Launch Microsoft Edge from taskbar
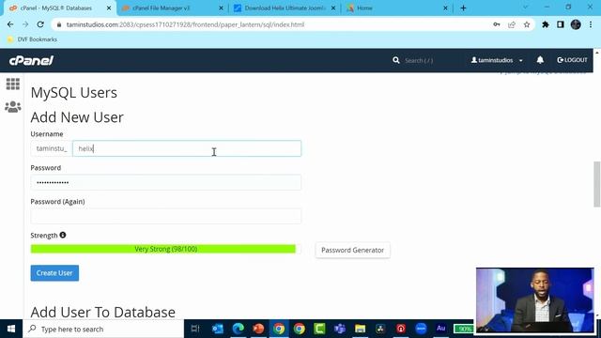601x338 pixels. pyautogui.click(x=238, y=329)
